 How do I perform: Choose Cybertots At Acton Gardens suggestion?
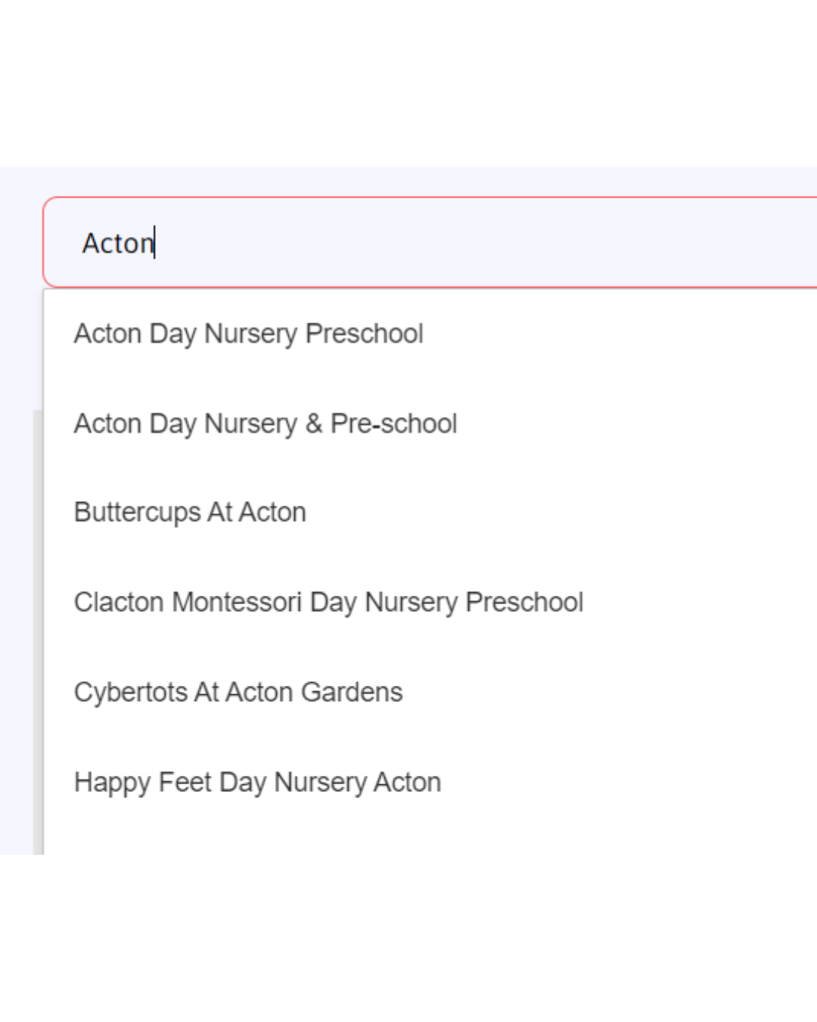tap(430, 692)
